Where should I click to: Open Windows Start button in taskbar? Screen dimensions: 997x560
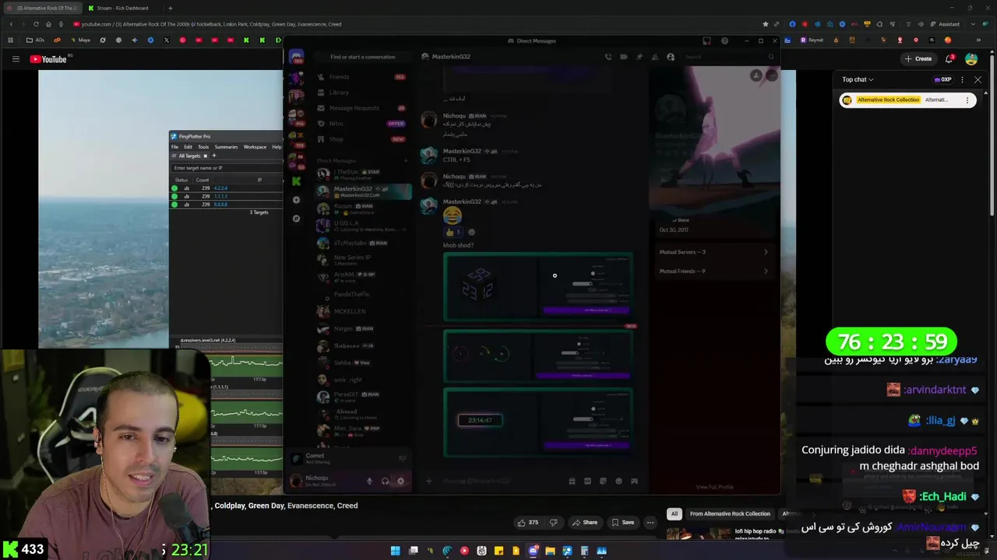click(395, 551)
